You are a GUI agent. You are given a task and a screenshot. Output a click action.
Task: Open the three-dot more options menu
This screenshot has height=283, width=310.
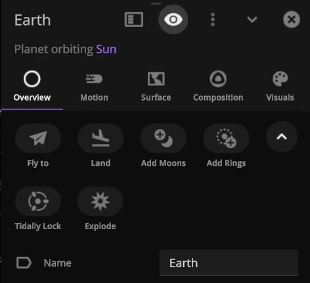pyautogui.click(x=213, y=20)
